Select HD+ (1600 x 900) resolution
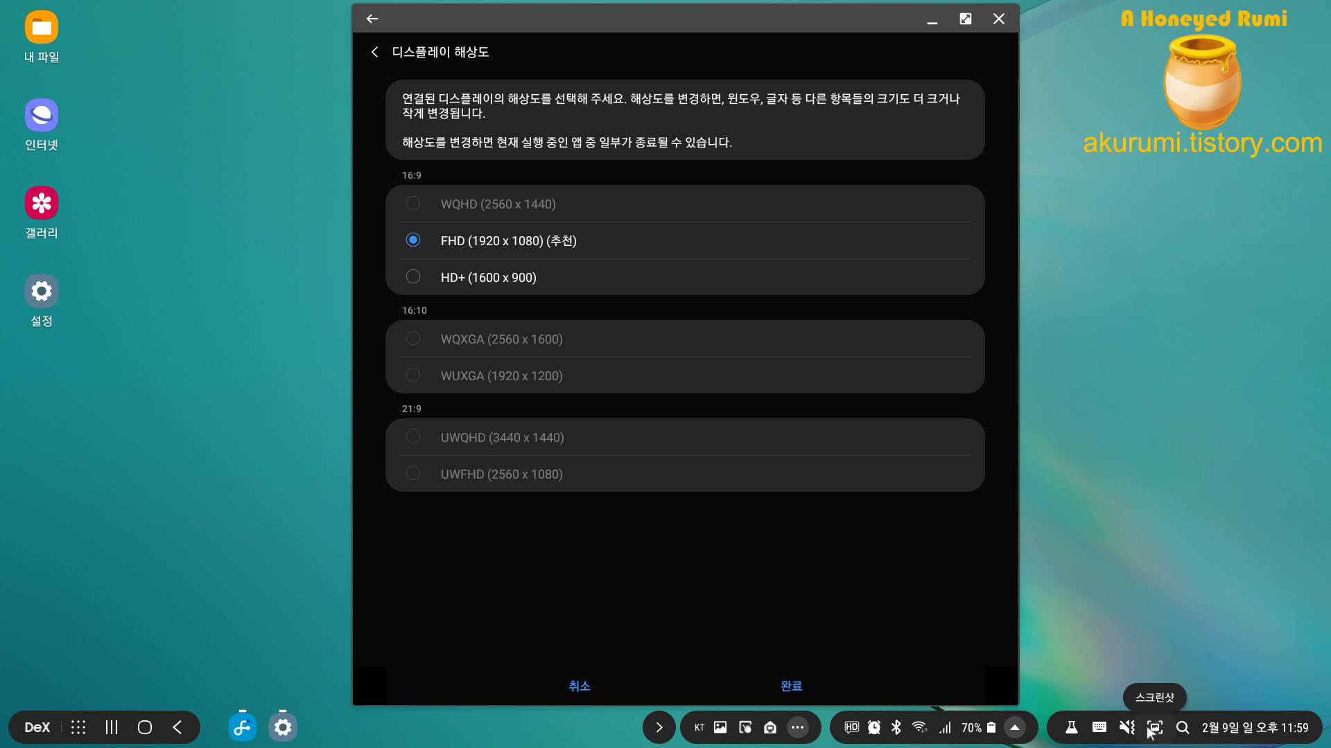This screenshot has height=748, width=1331. click(x=413, y=277)
